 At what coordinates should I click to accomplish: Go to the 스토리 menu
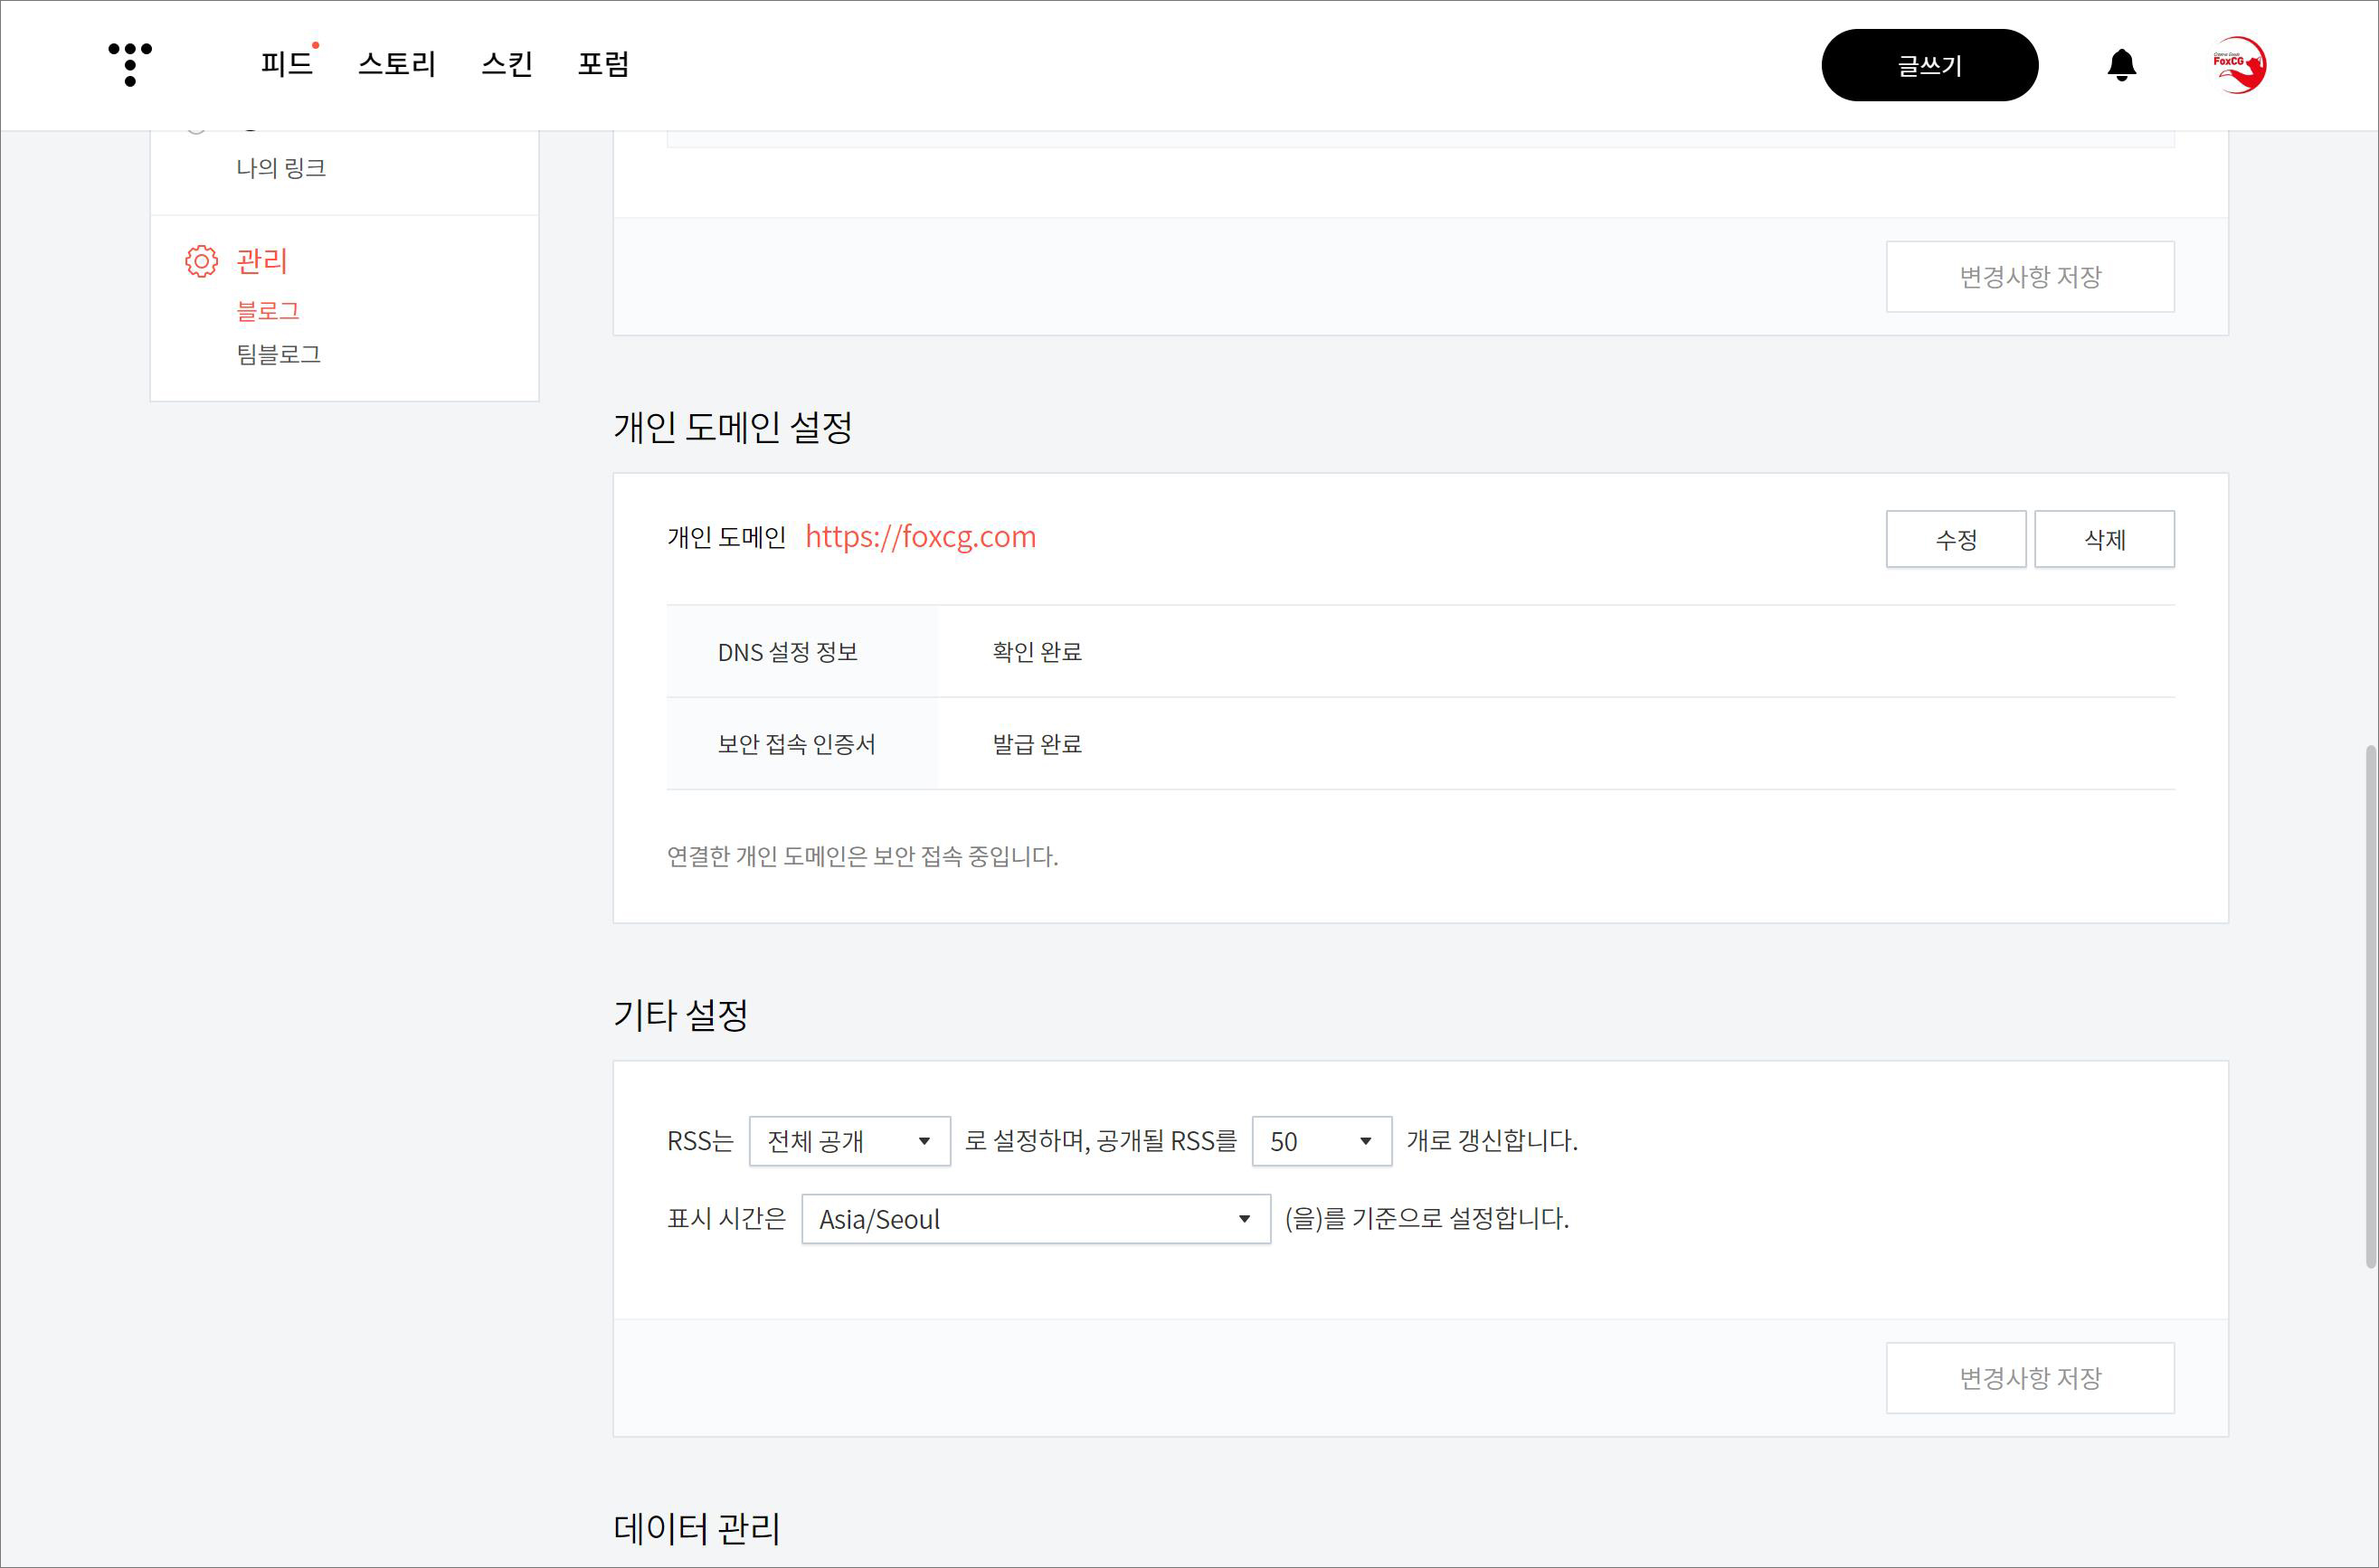coord(396,64)
